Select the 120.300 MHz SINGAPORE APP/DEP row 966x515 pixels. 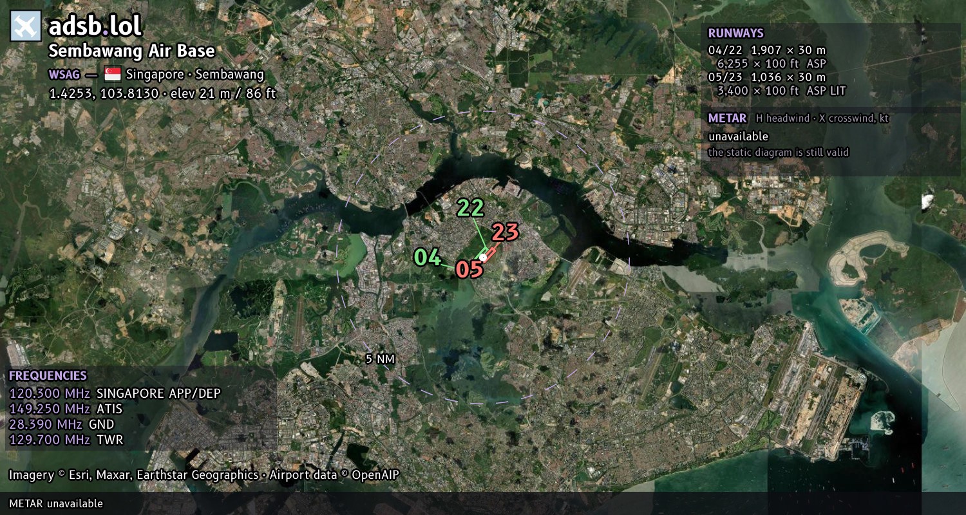(x=115, y=393)
